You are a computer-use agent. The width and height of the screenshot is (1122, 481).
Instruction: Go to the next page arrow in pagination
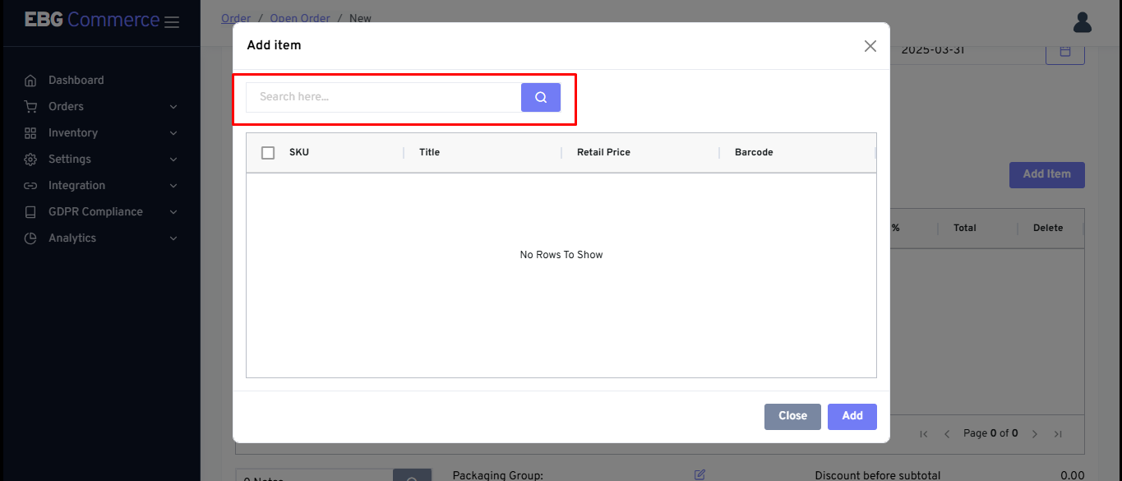[x=1035, y=433]
